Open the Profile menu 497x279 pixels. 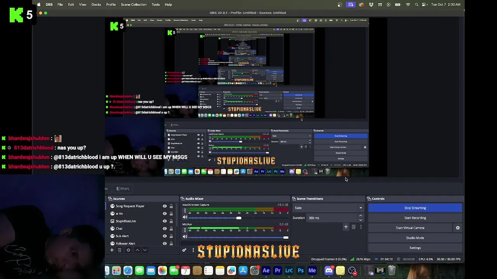111,5
